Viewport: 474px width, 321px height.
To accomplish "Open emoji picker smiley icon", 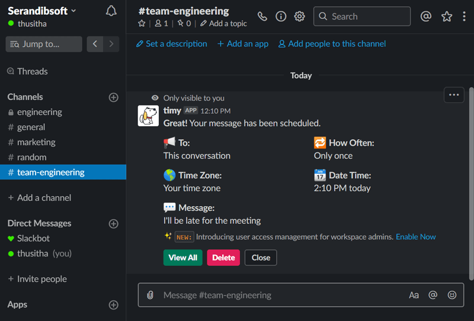I will [451, 295].
